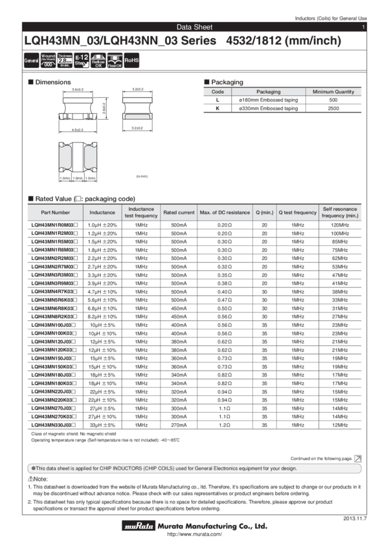Click the Reflow OK icon
The image size is (389, 550).
(x=98, y=61)
